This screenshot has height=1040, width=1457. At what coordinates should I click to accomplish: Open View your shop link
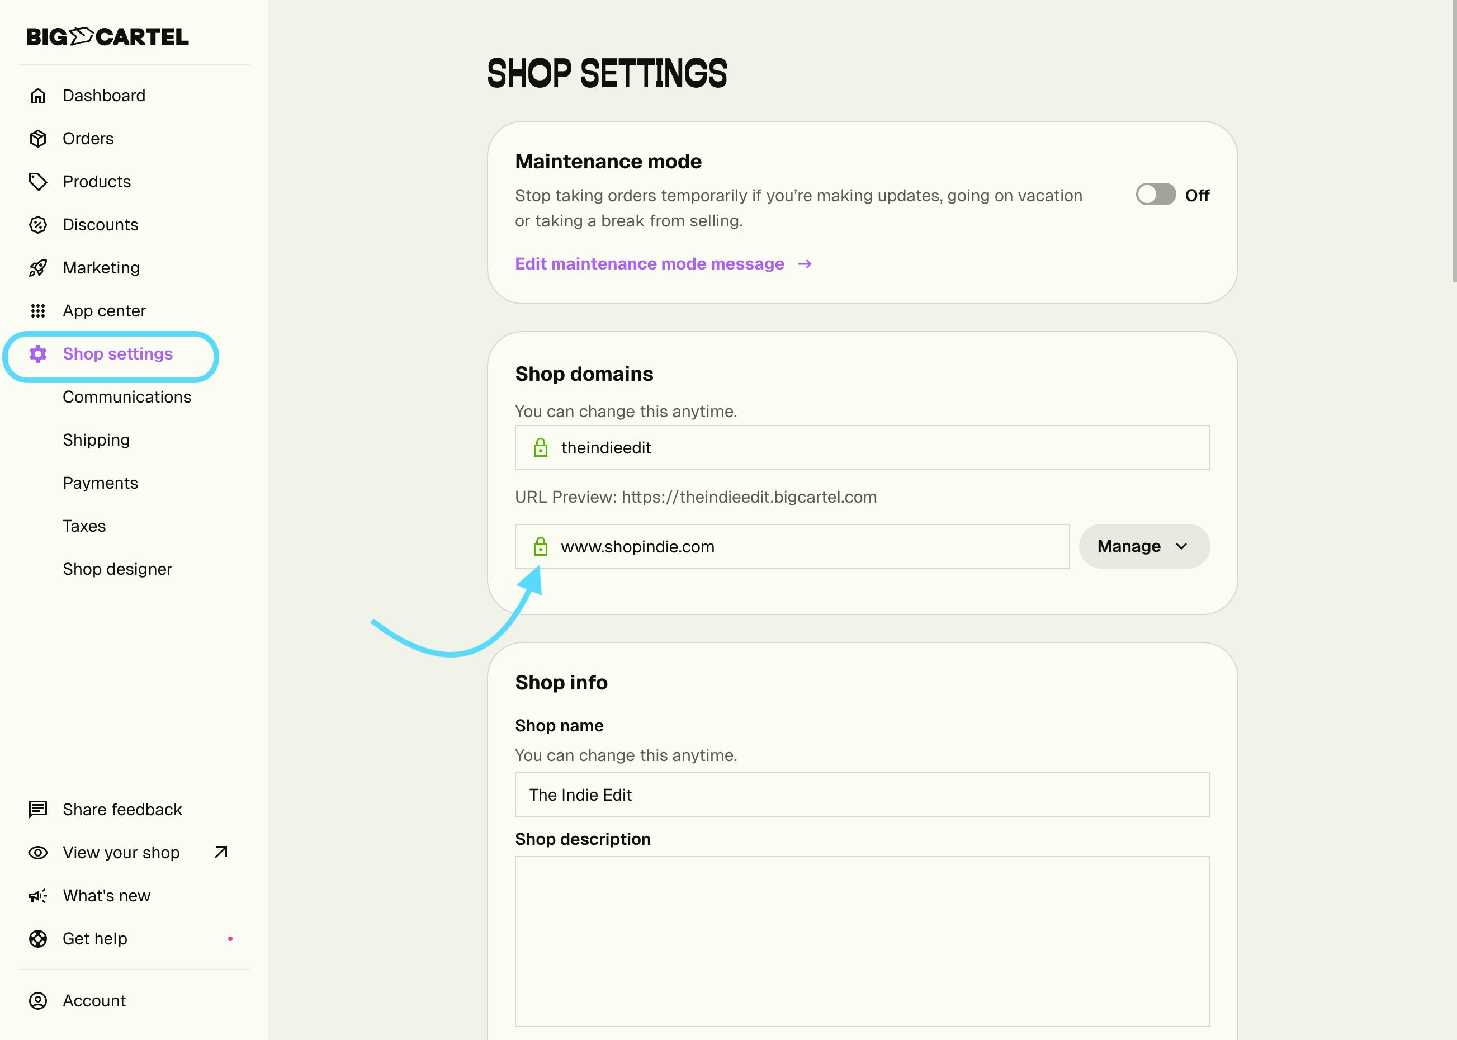pyautogui.click(x=122, y=852)
